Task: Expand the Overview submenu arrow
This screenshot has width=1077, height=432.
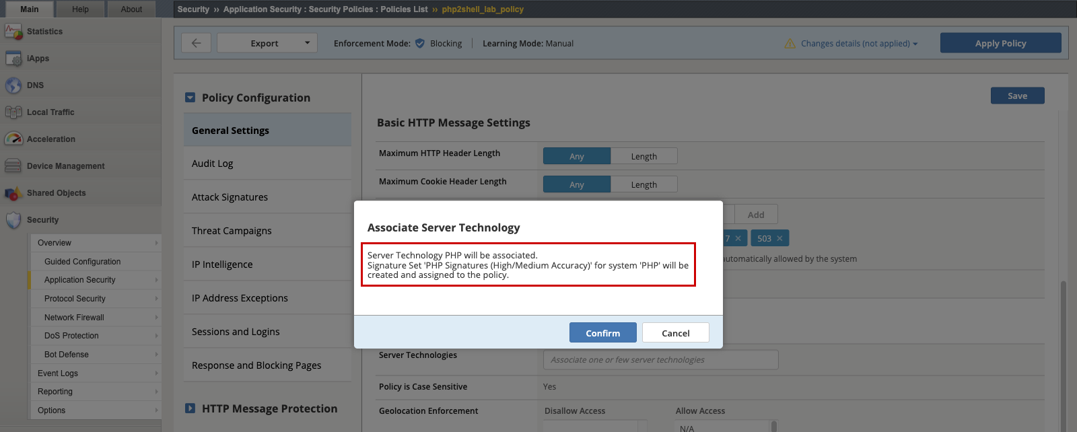Action: [x=157, y=243]
